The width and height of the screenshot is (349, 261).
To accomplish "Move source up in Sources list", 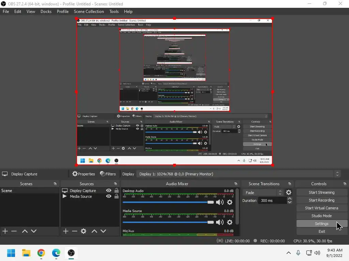I will click(94, 231).
